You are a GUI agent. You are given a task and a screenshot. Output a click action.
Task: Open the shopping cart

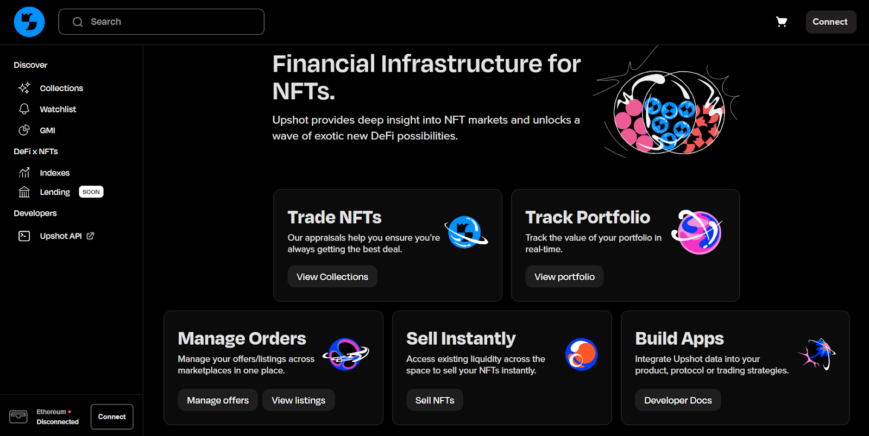[x=782, y=22]
